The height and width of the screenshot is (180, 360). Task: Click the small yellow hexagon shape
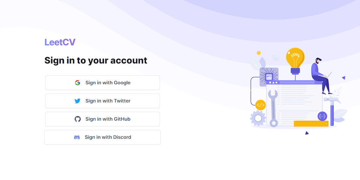[259, 53]
